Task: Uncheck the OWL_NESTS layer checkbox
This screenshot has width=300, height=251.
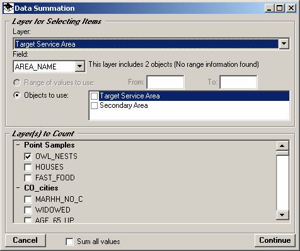Action: [28, 156]
